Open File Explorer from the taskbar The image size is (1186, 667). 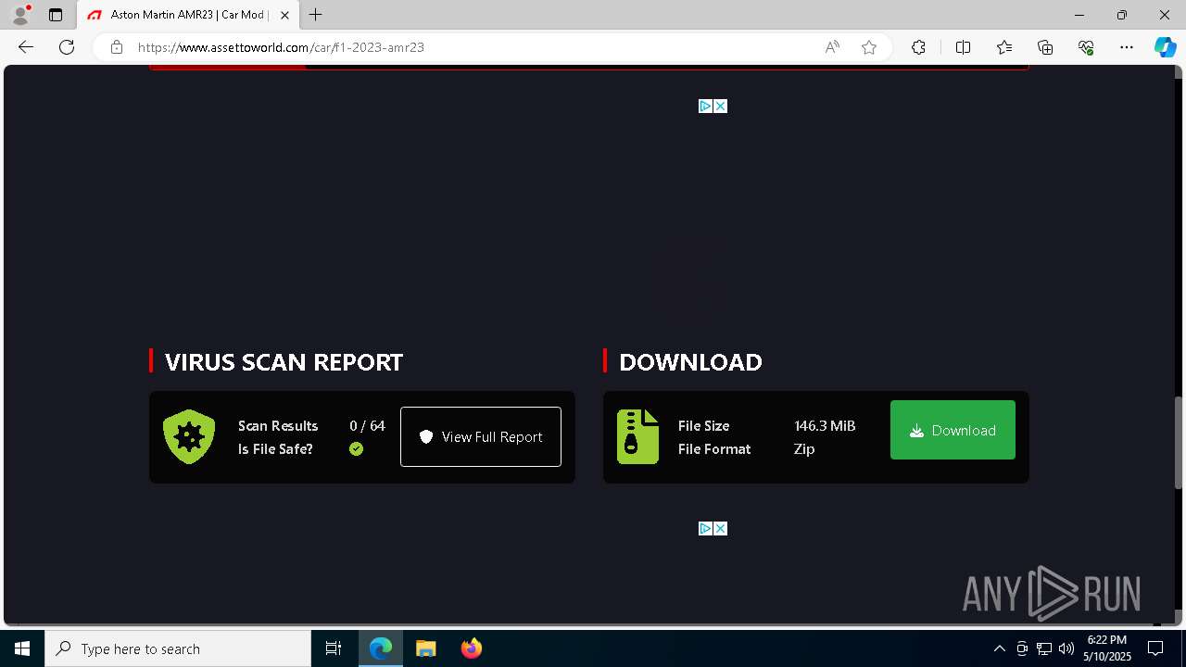tap(425, 648)
